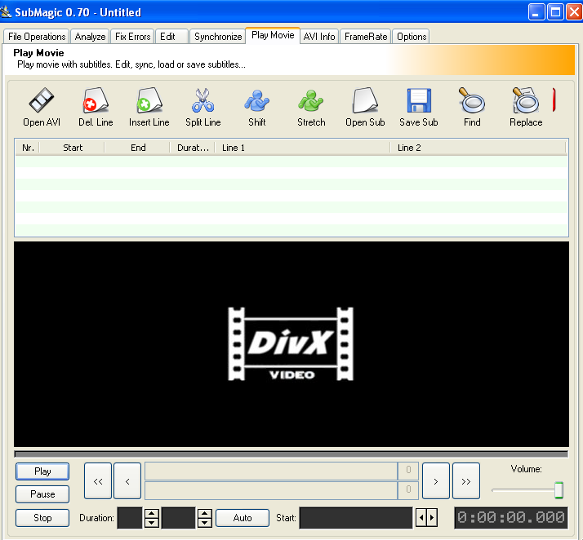Focus the second Duration input box

(x=179, y=518)
